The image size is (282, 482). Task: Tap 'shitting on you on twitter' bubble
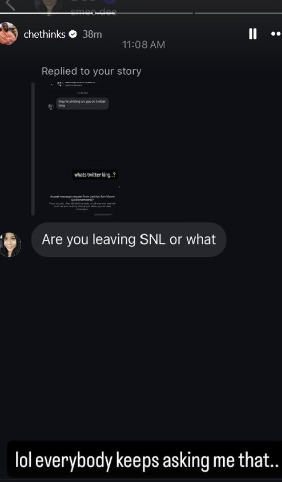pos(82,103)
